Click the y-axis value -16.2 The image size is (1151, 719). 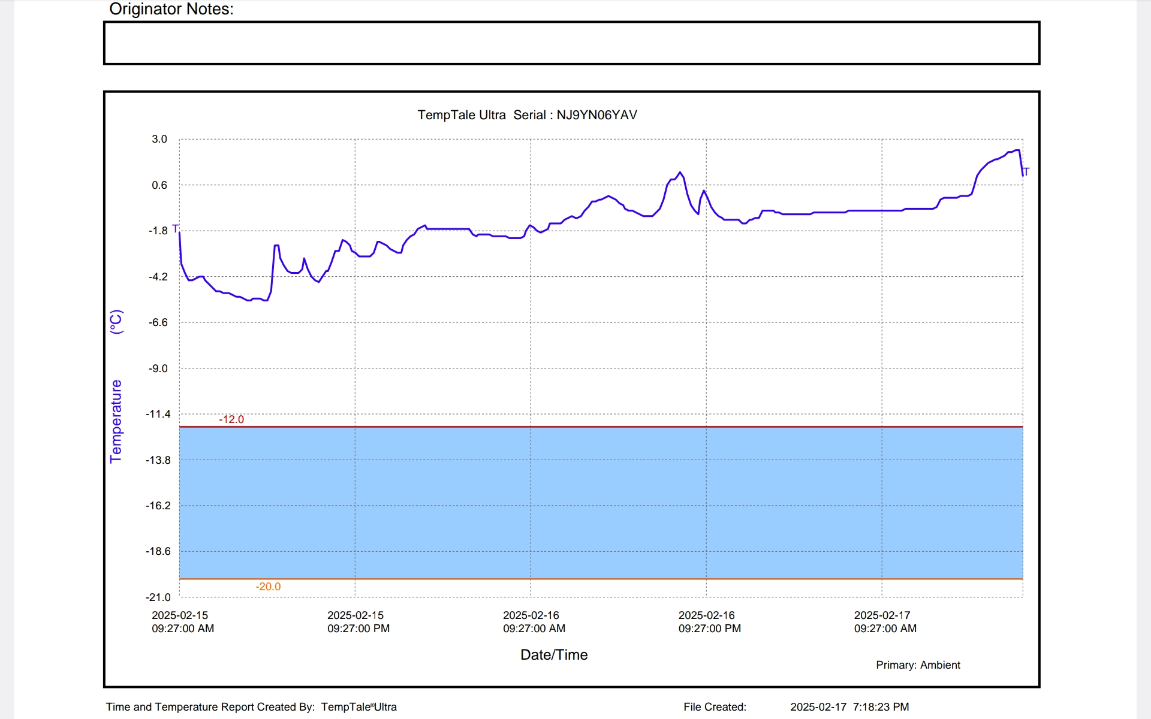click(158, 506)
